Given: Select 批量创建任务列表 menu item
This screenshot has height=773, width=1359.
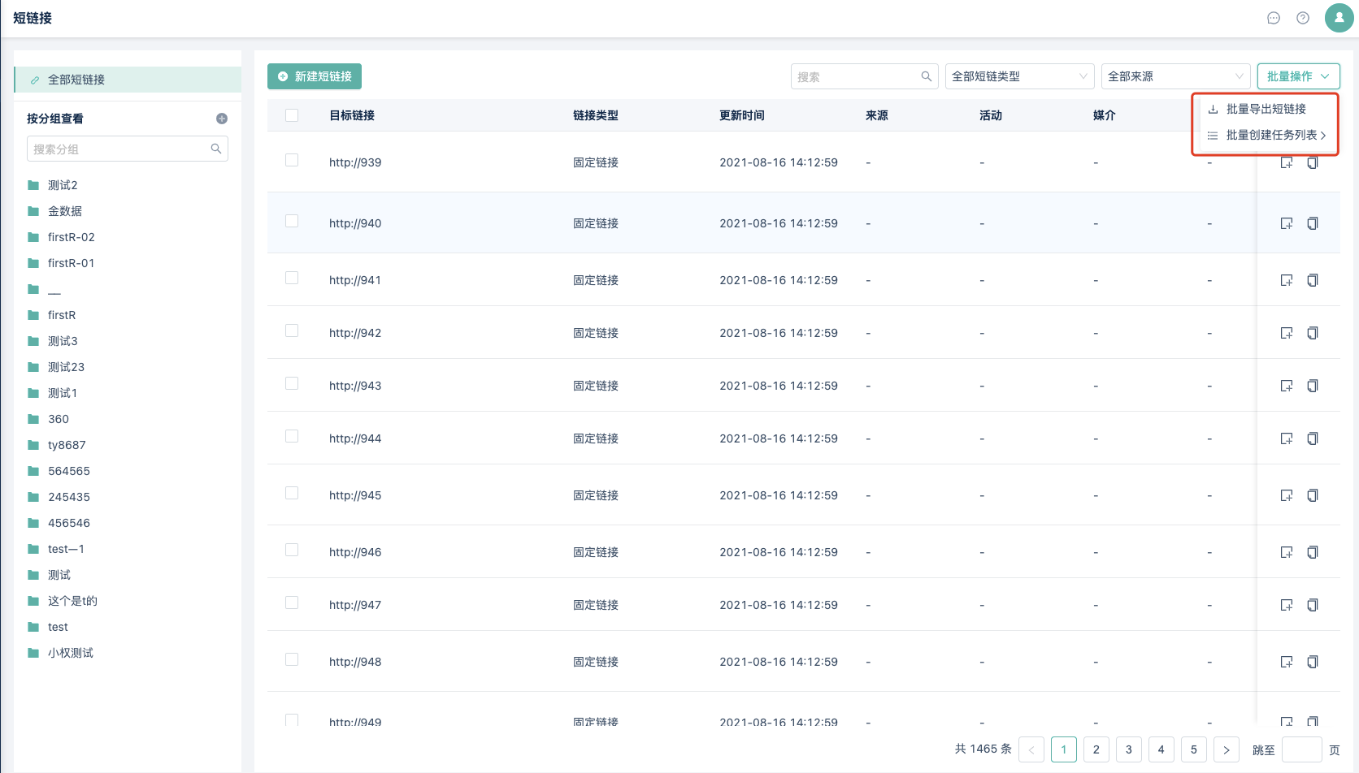Looking at the screenshot, I should click(1270, 135).
